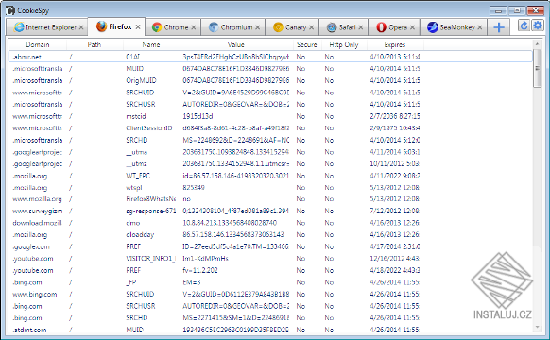Click the Internet Explorer browser icon
The width and height of the screenshot is (550, 340).
click(x=19, y=27)
